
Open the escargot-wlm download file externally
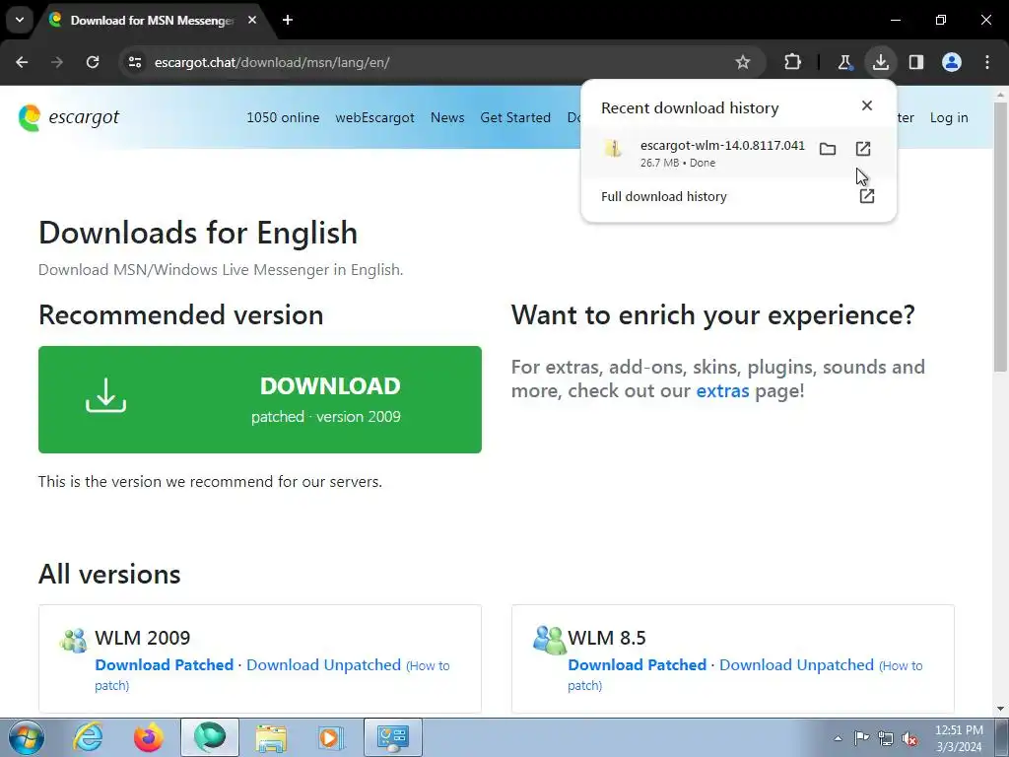pos(863,150)
